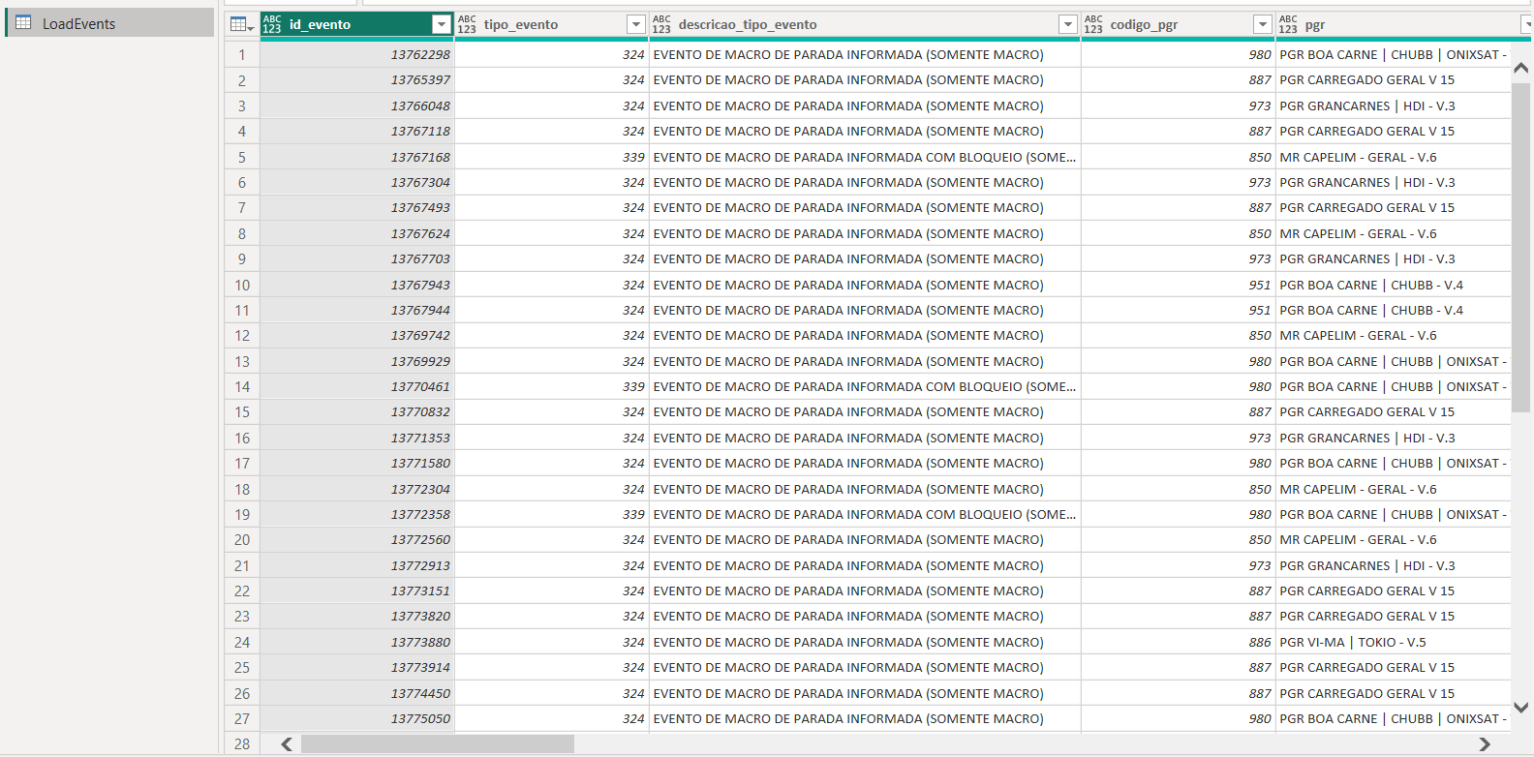Click description cell in row 10
This screenshot has height=757, width=1534.
[865, 285]
